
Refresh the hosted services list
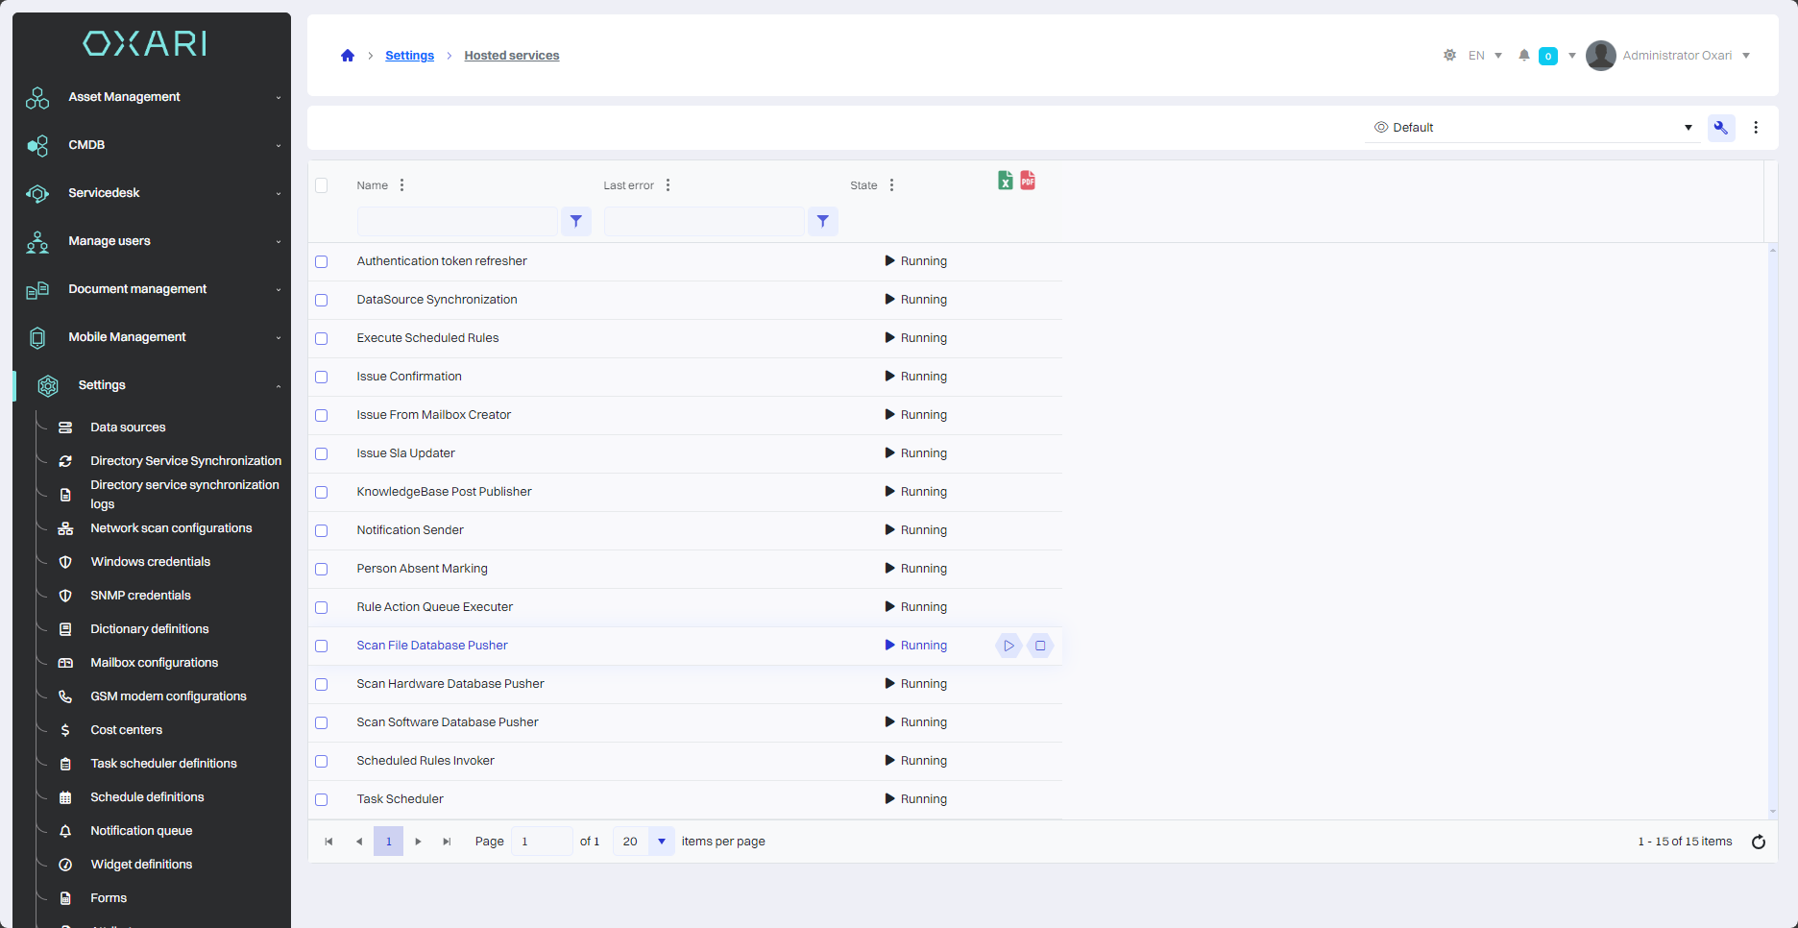pyautogui.click(x=1759, y=842)
